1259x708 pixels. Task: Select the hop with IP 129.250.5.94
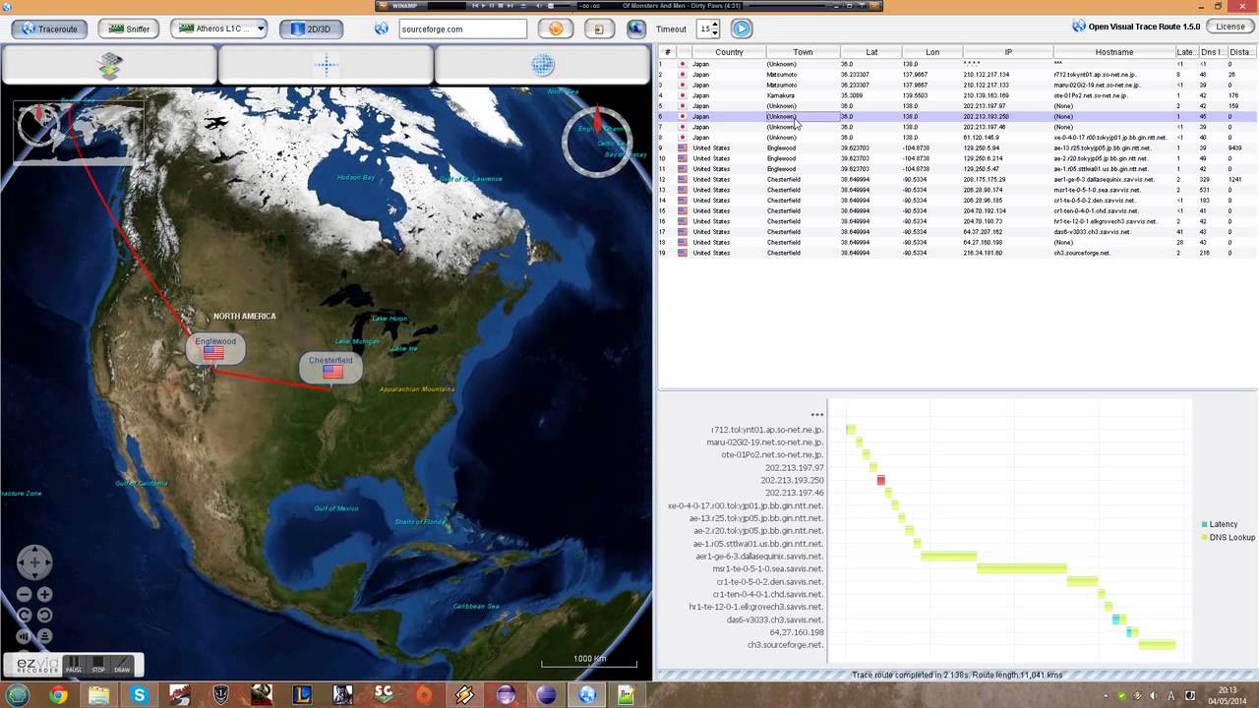(x=958, y=147)
